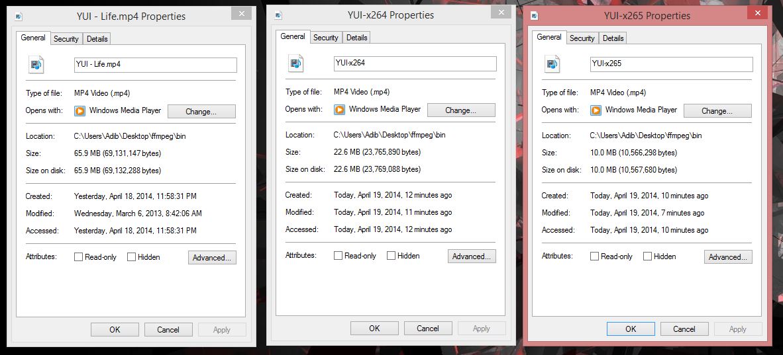Close the YUI-x264 Properties window
The width and height of the screenshot is (783, 355).
[501, 12]
